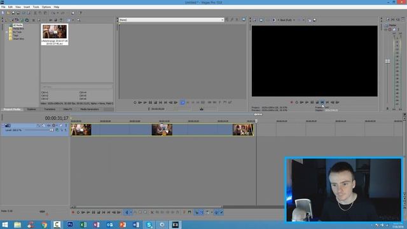Image resolution: width=407 pixels, height=229 pixels.
Task: Mute the video track
Action: point(61,125)
